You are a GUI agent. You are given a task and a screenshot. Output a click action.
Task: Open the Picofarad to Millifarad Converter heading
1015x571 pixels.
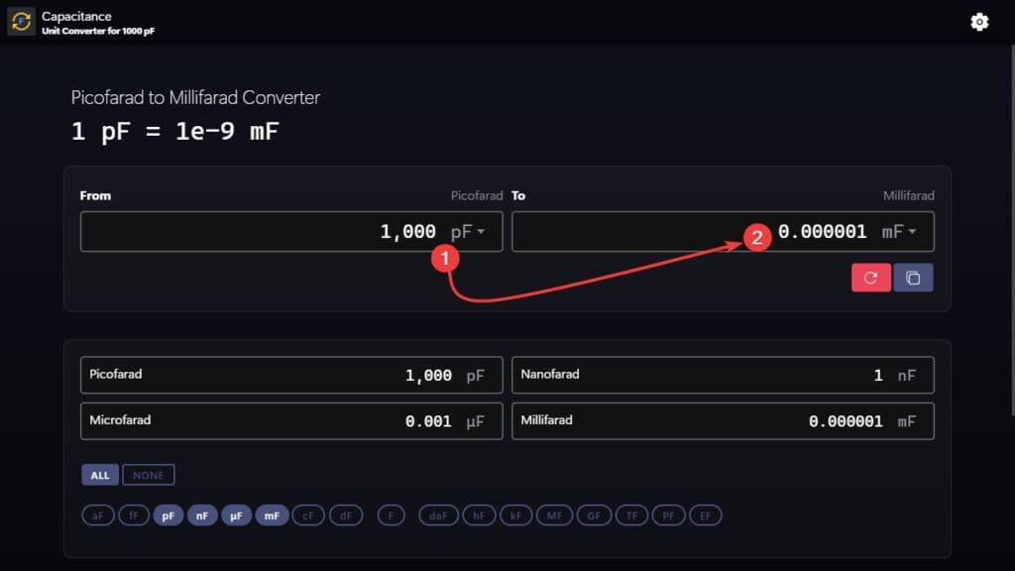click(194, 97)
